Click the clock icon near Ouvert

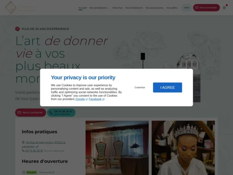click(x=24, y=172)
